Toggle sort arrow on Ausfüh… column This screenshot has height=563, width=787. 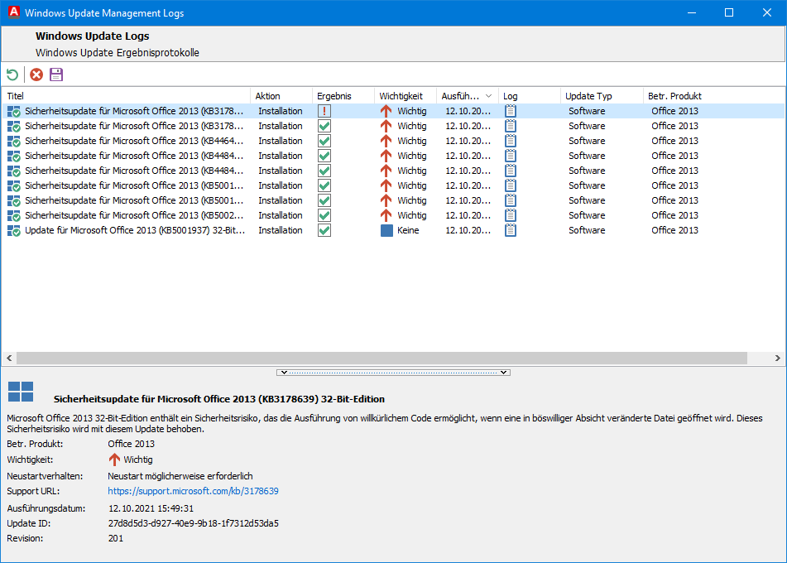[488, 96]
